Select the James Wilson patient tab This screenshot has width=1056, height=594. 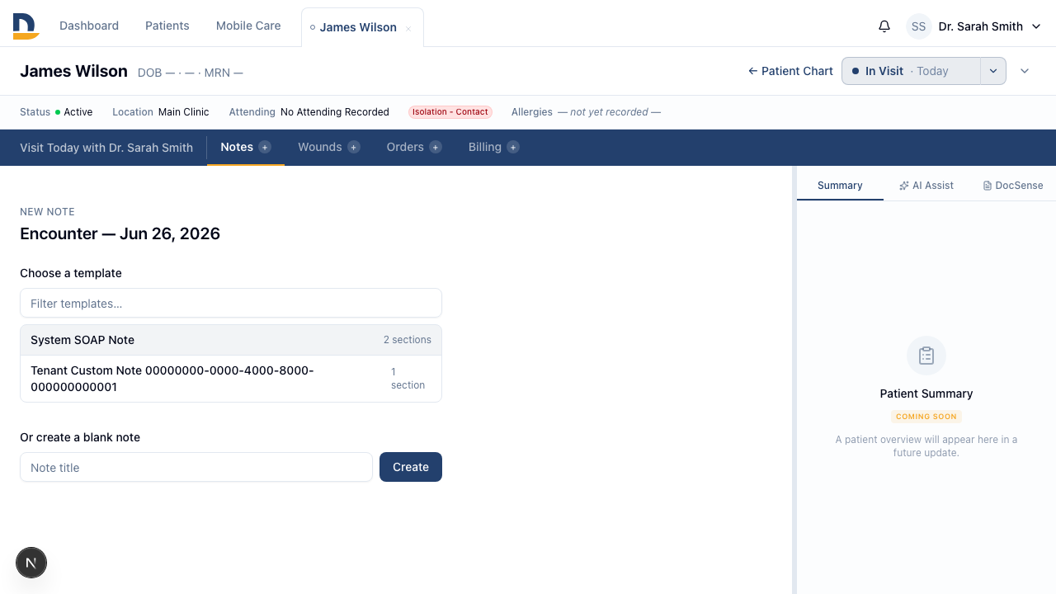[x=358, y=27]
